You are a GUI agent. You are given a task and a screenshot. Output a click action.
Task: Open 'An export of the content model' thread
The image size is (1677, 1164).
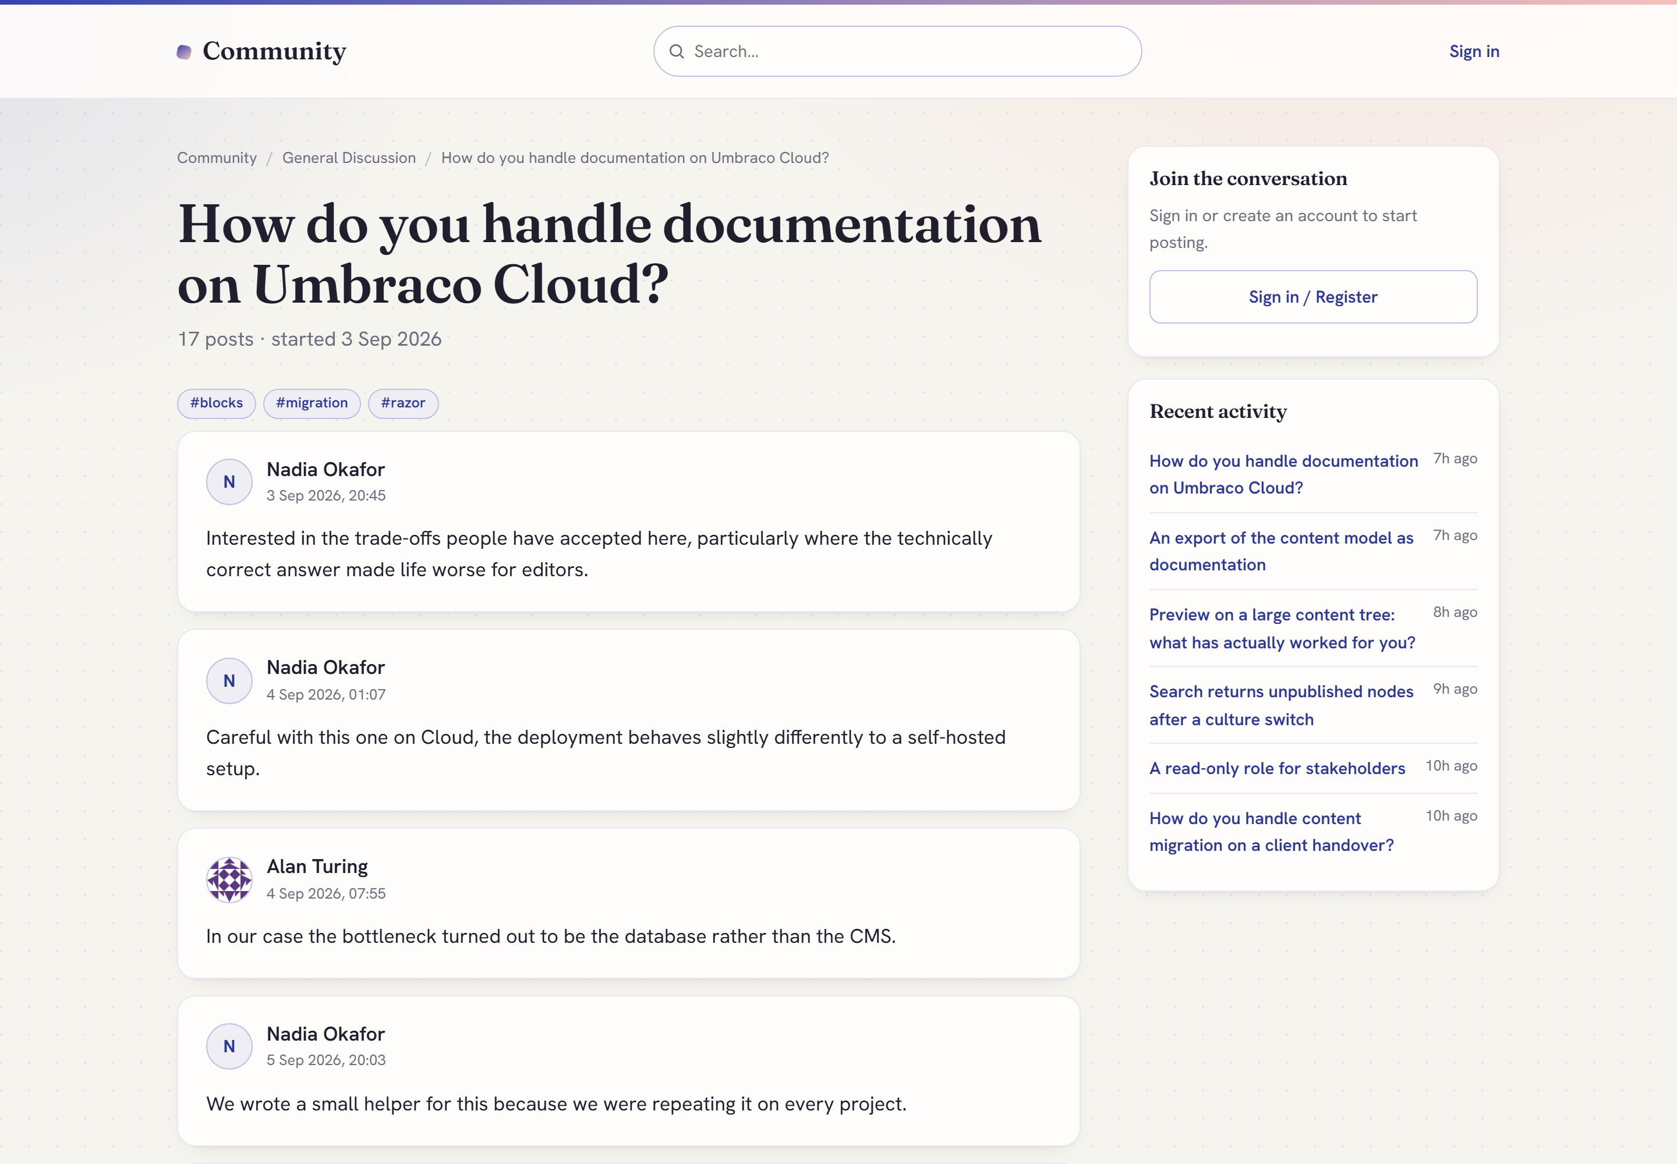1280,551
